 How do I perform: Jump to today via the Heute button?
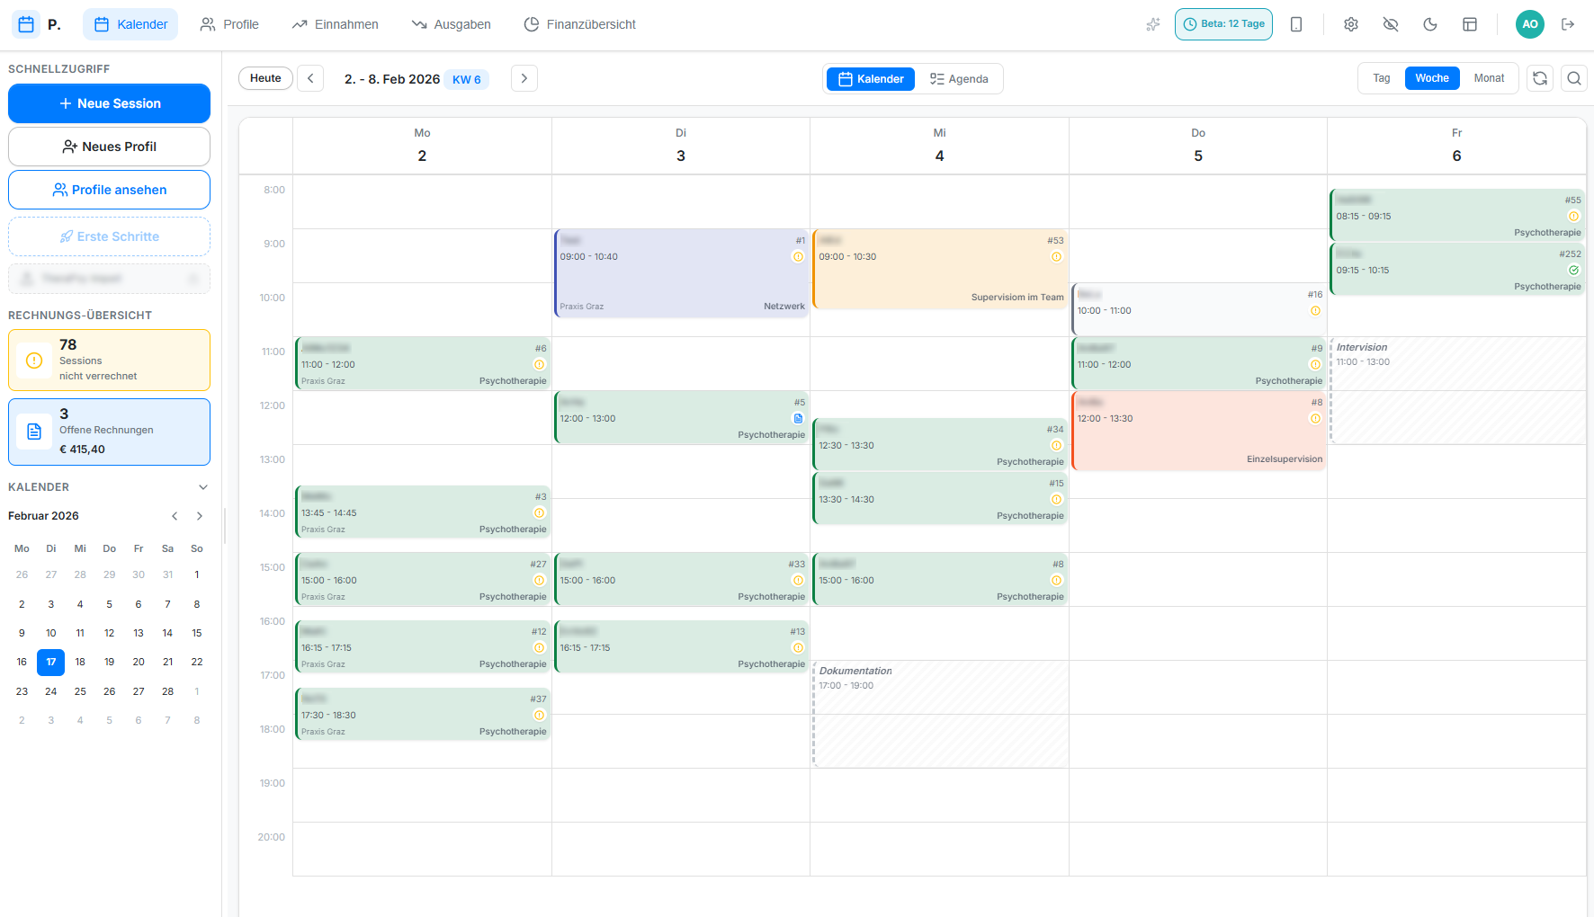point(264,78)
